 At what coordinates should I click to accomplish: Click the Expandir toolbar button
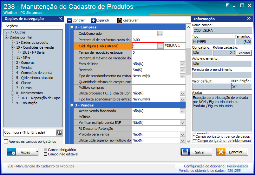click(100, 20)
